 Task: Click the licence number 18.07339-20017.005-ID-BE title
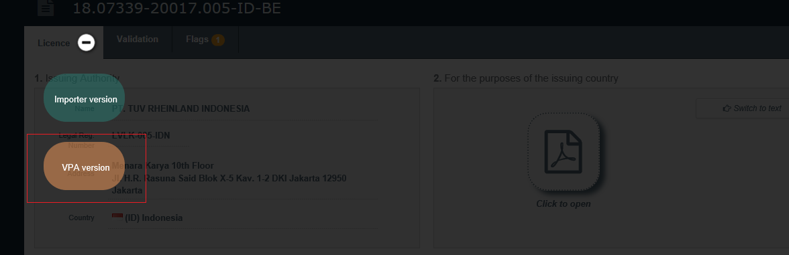tap(176, 9)
